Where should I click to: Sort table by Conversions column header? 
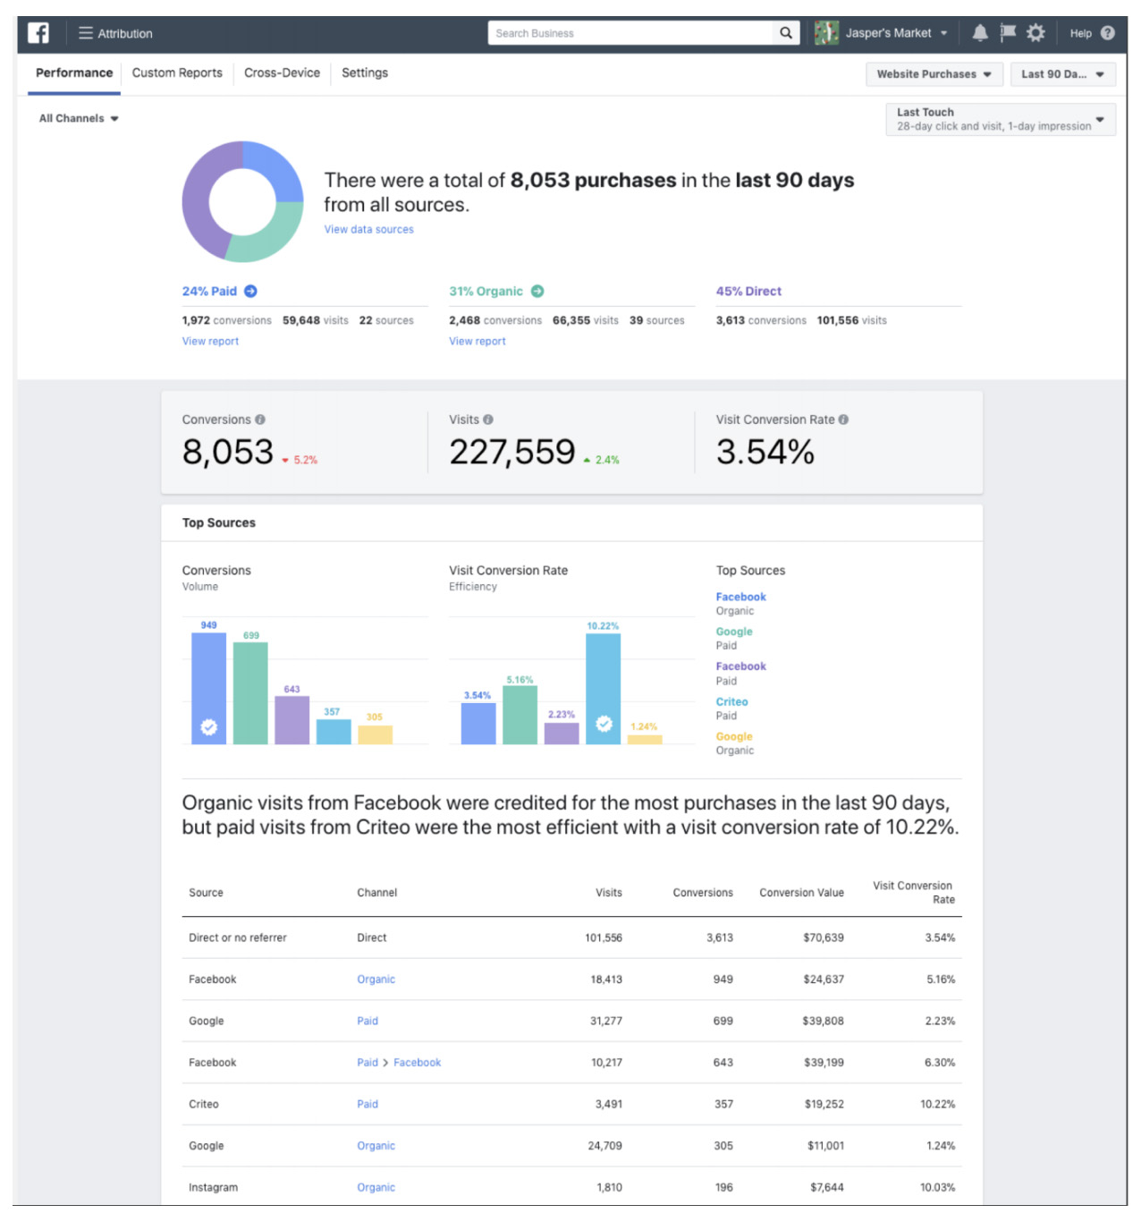click(703, 893)
